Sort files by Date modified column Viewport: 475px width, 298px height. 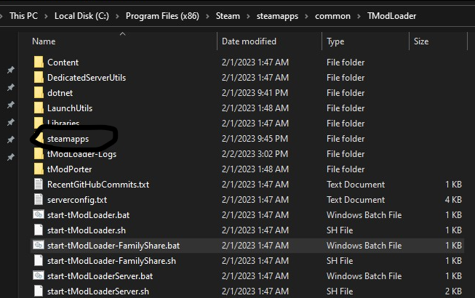[x=249, y=41]
